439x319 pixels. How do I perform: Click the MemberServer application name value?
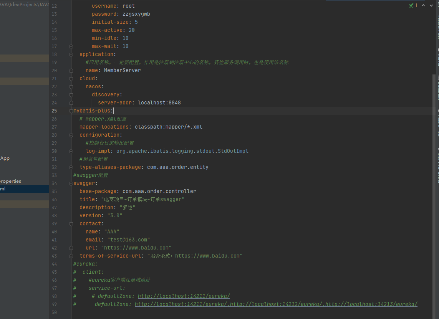point(123,71)
